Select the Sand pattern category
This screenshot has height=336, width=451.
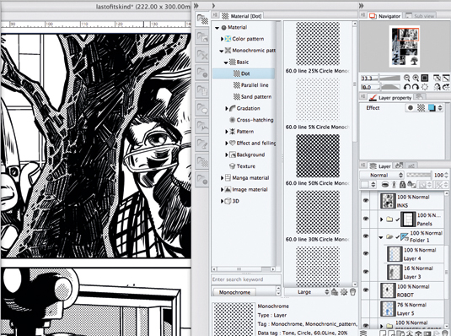coord(256,96)
